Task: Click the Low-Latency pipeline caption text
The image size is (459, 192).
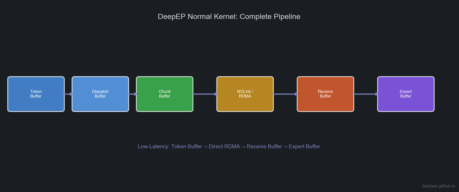Action: pyautogui.click(x=229, y=146)
